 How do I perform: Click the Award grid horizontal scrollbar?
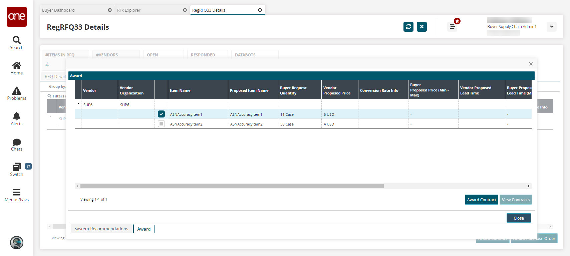pyautogui.click(x=232, y=186)
